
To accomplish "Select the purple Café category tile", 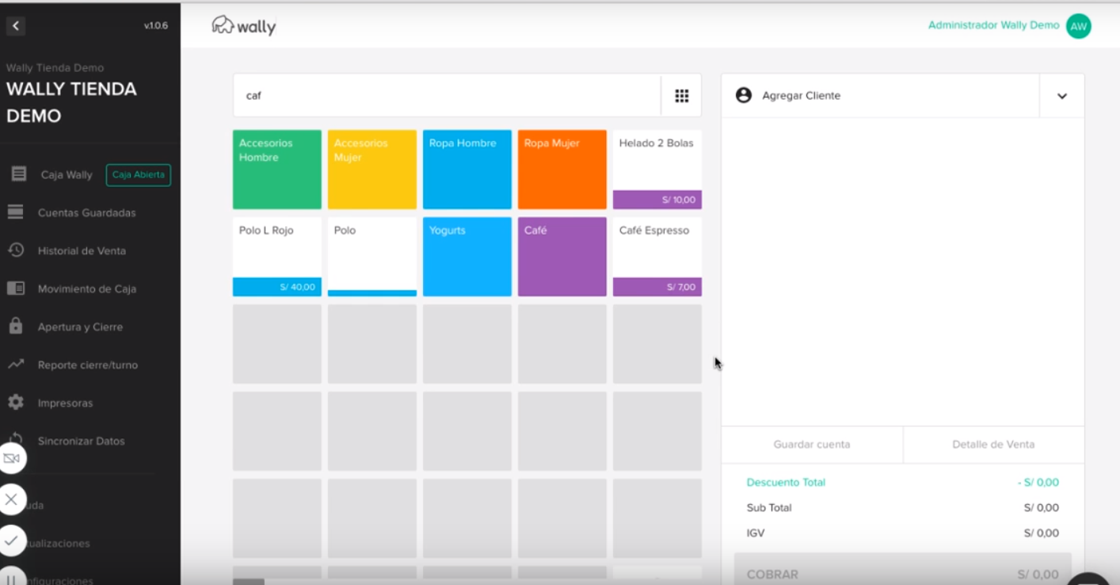I will (x=562, y=257).
